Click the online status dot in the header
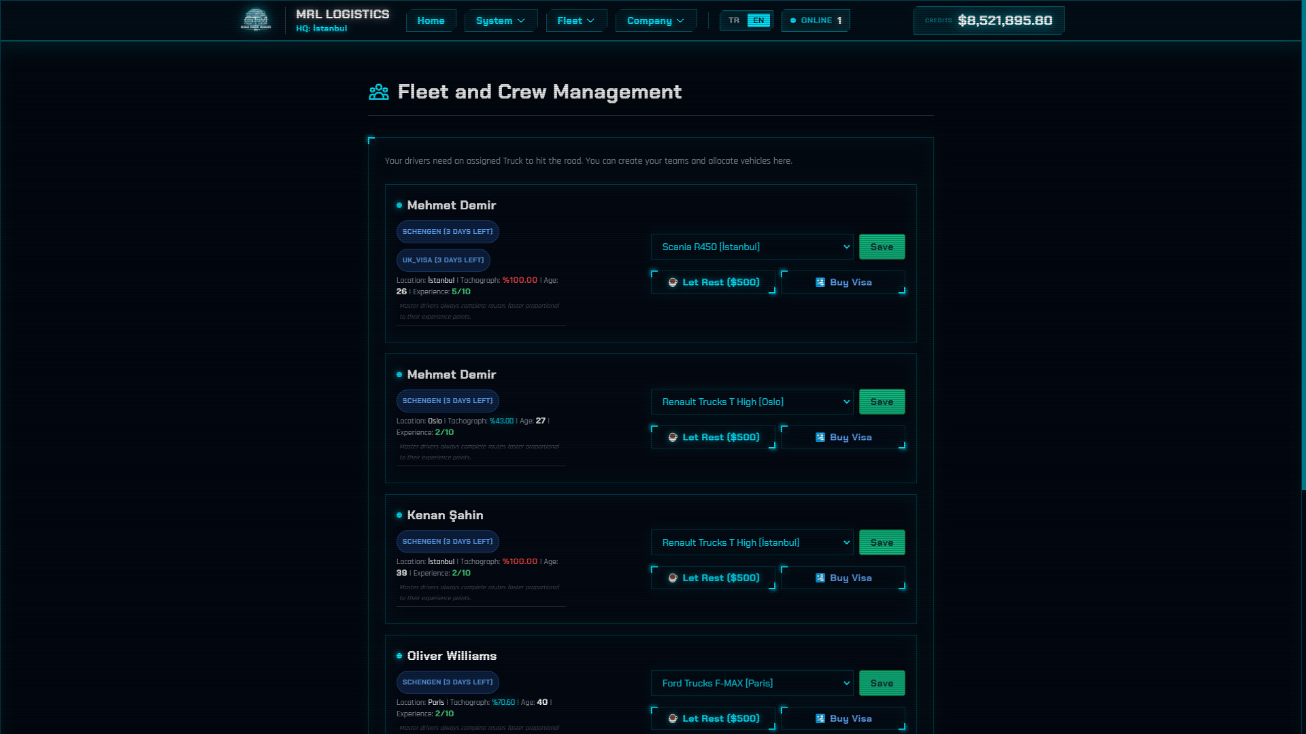Screen dimensions: 1306x734 pyautogui.click(x=792, y=20)
